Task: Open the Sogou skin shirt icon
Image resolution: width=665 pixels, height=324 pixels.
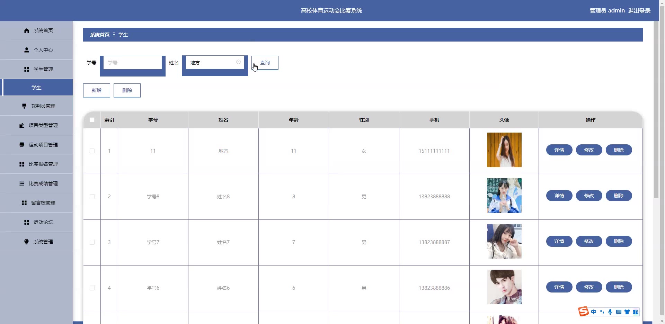Action: 627,312
